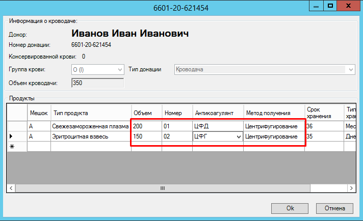Viewport: 363px width, 221px height.
Task: Open the ЦФГ anticoagulant dropdown arrow
Action: tap(238, 136)
